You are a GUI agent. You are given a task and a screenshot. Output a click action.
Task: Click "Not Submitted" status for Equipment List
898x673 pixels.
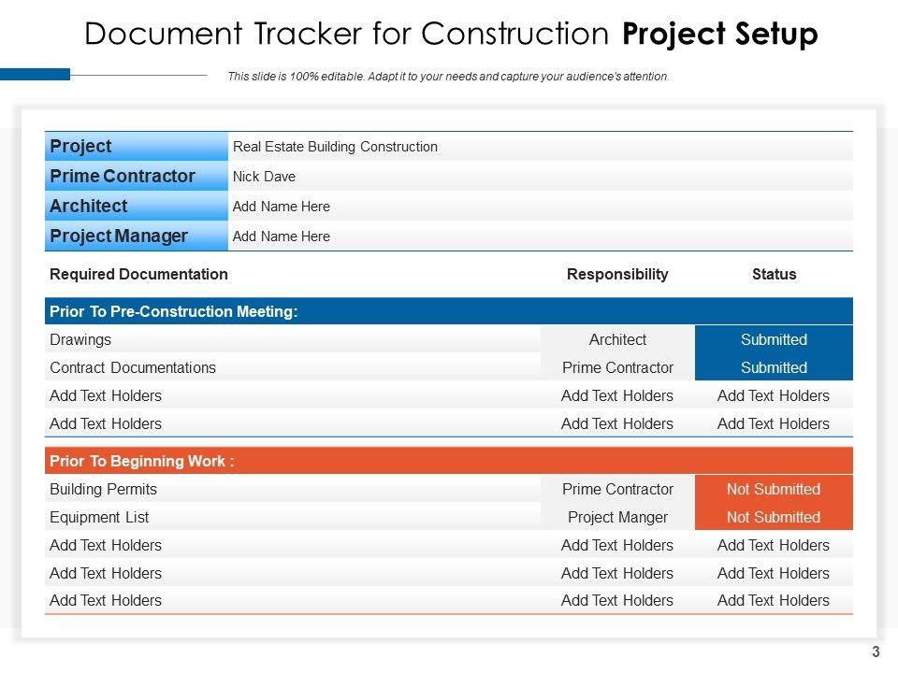(x=774, y=517)
